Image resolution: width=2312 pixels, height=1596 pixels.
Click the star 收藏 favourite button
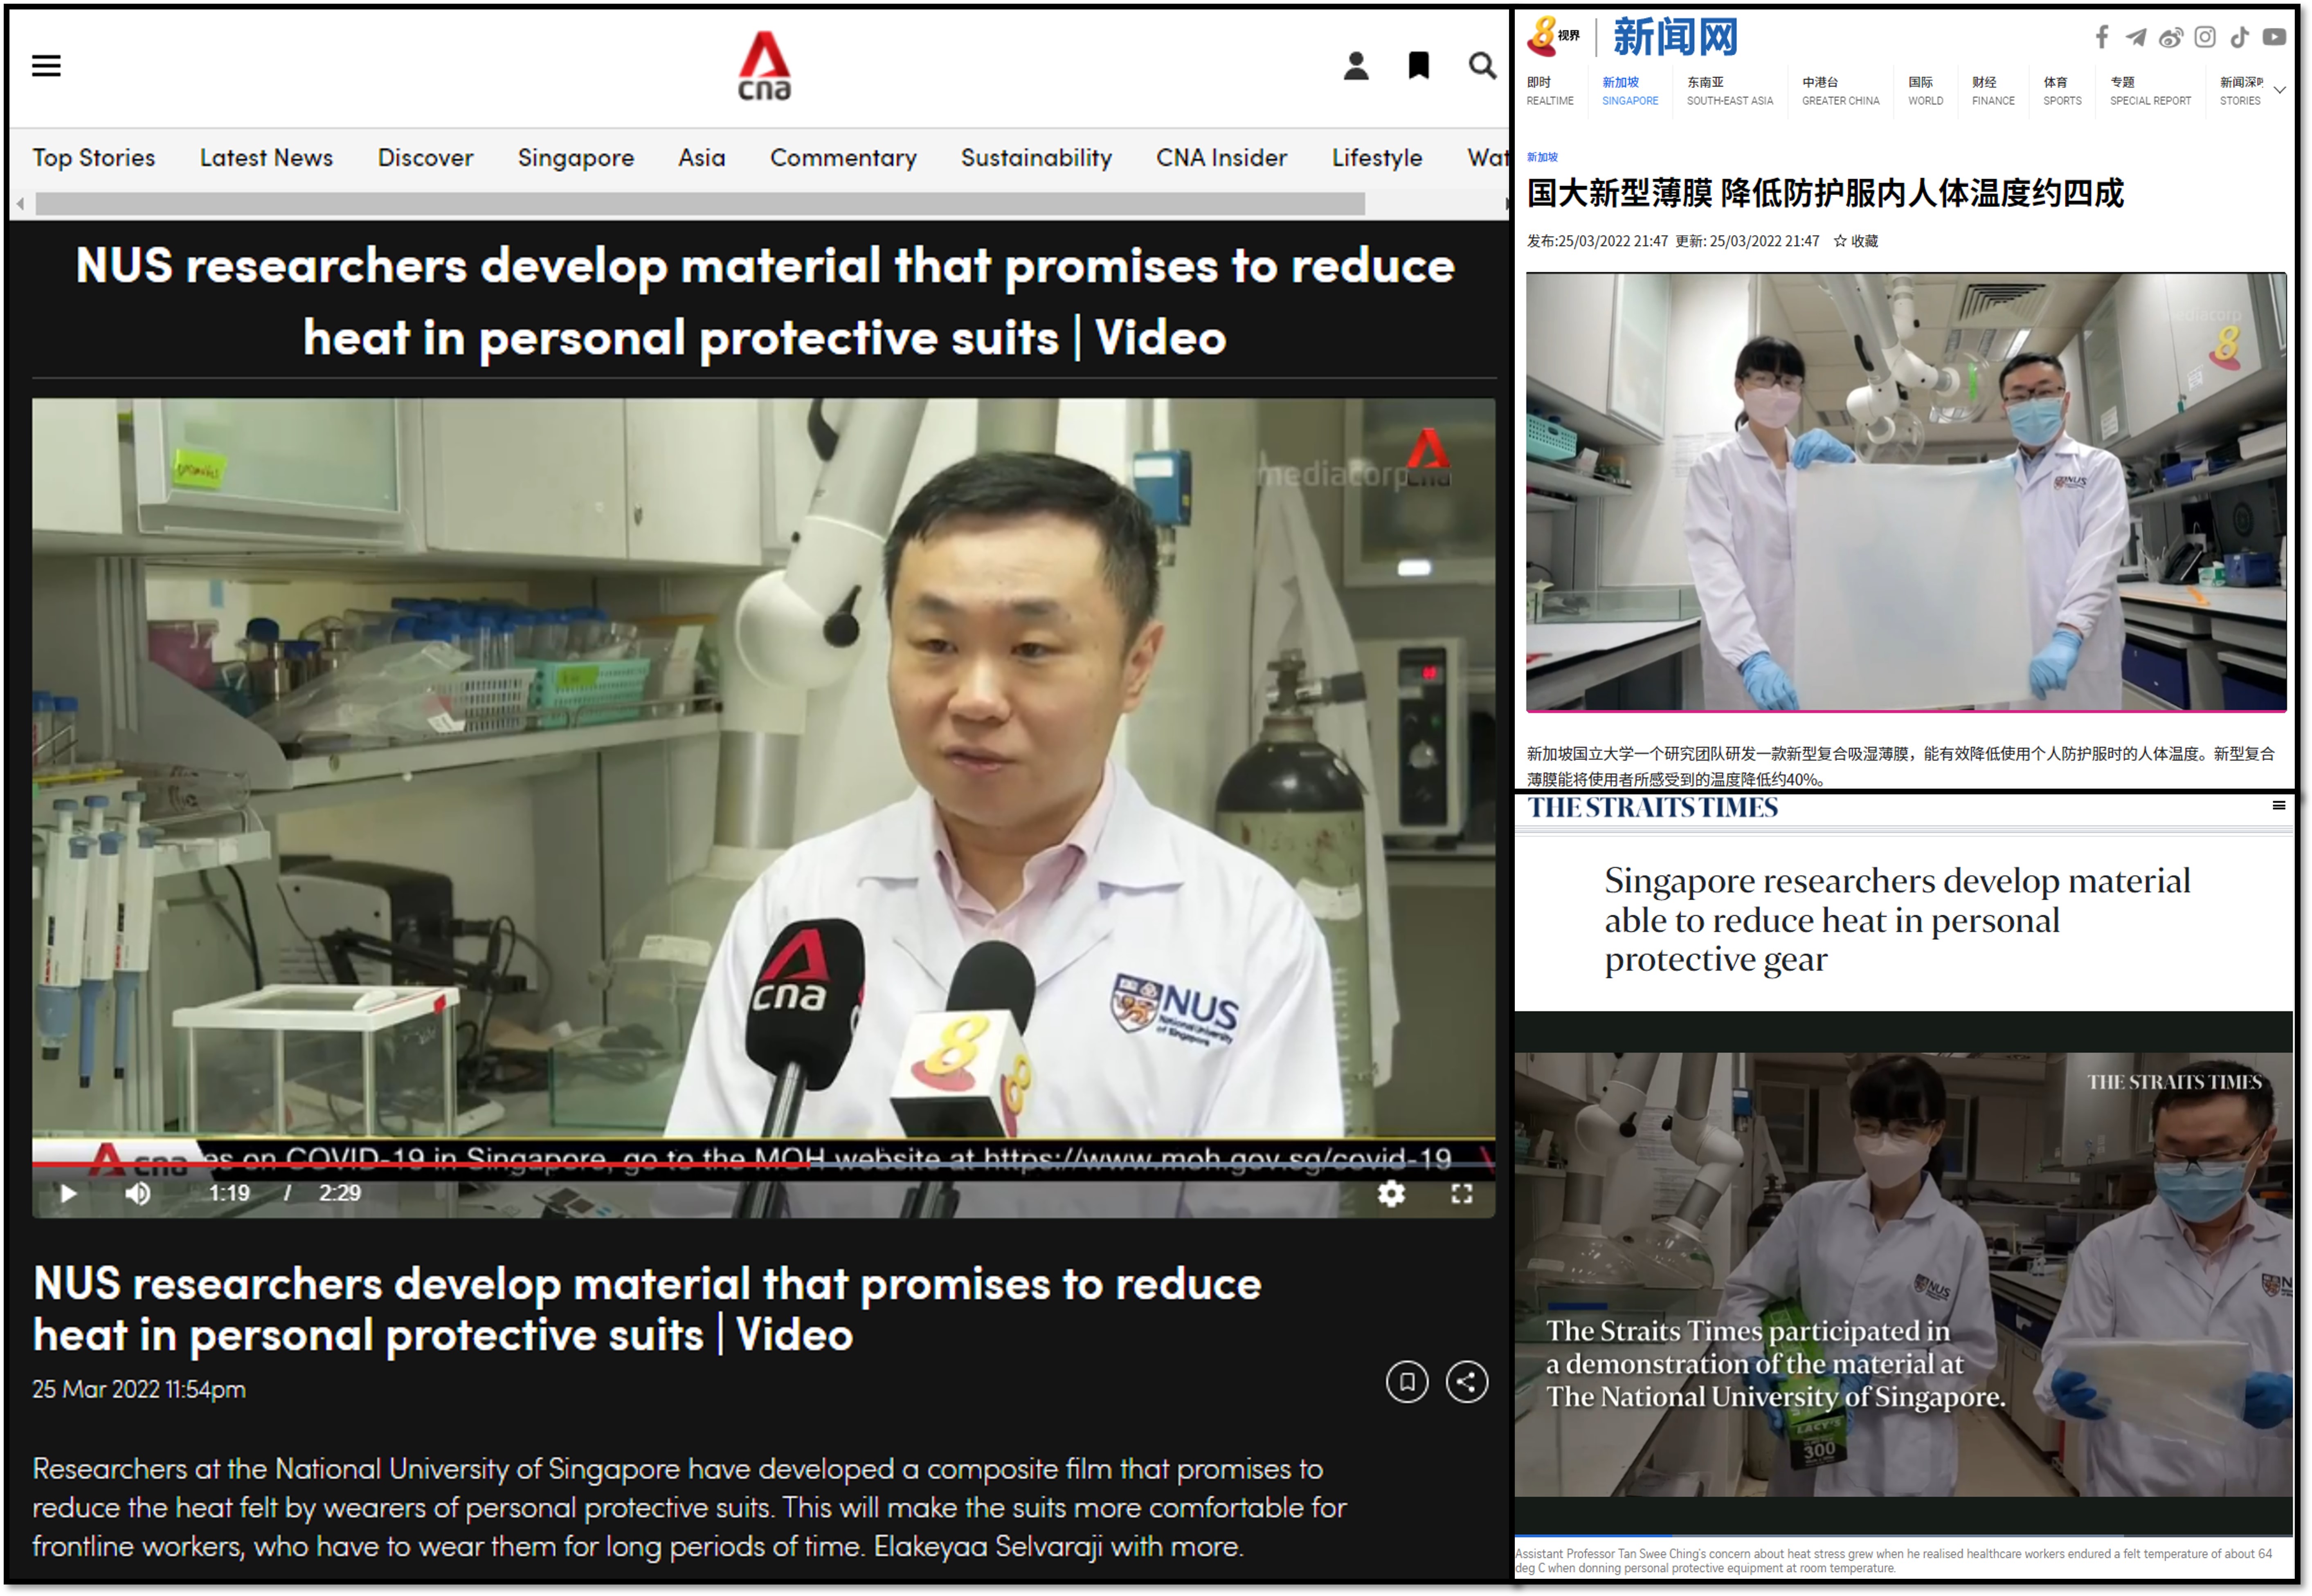tap(1856, 241)
